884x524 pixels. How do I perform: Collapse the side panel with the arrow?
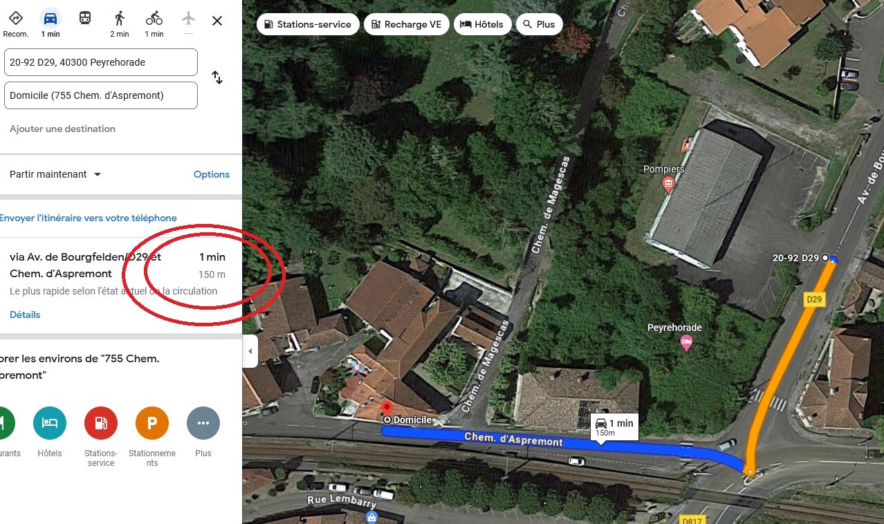[250, 351]
